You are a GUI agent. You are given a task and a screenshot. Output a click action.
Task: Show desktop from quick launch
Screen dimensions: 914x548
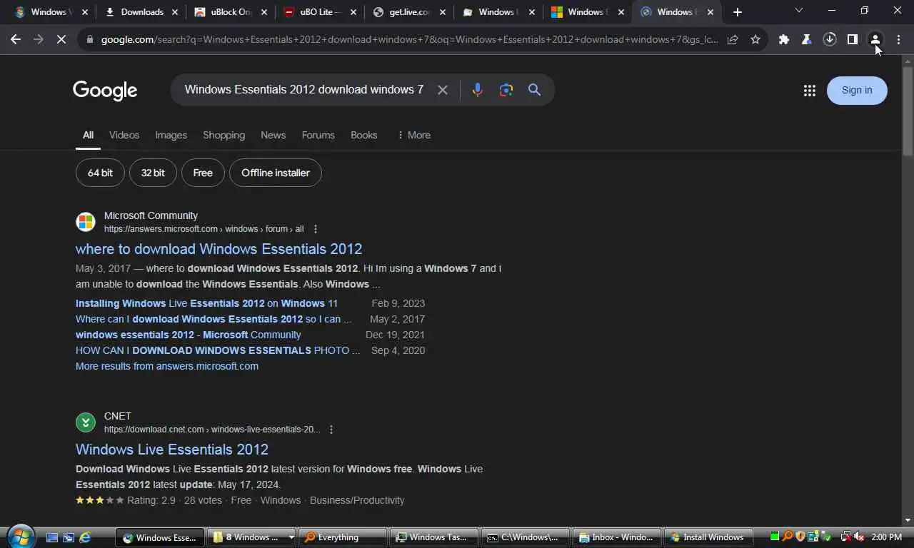pos(52,537)
